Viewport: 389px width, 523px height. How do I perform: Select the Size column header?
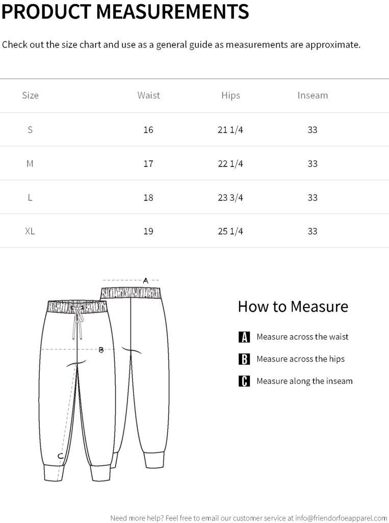coord(30,96)
